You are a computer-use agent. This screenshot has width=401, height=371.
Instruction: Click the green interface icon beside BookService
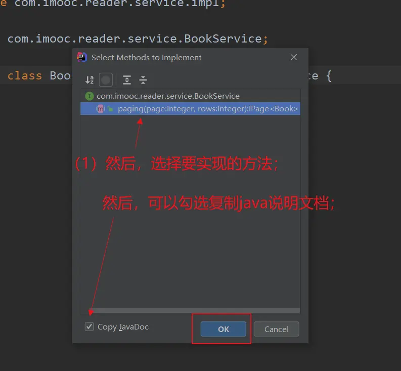[x=90, y=96]
